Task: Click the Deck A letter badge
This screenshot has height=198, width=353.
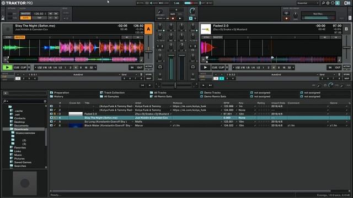Action: 148,29
